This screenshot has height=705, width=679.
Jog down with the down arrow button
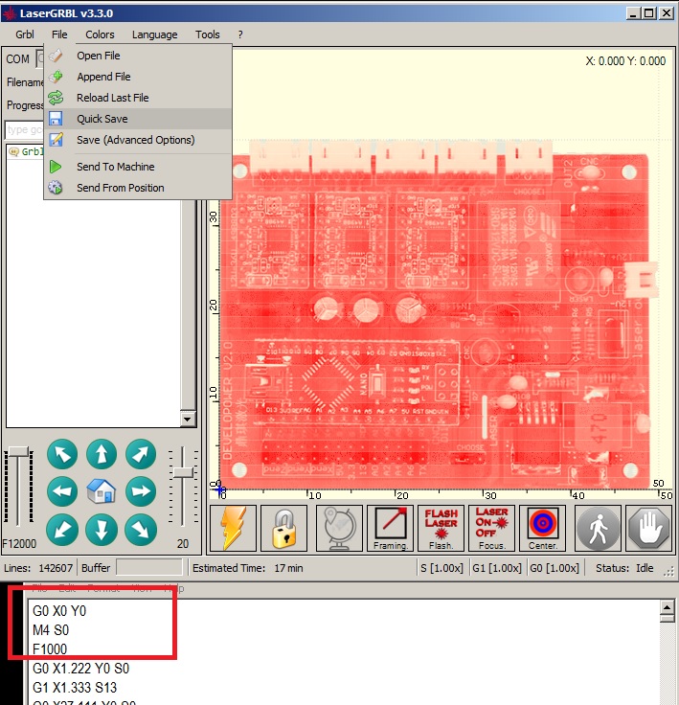[102, 530]
